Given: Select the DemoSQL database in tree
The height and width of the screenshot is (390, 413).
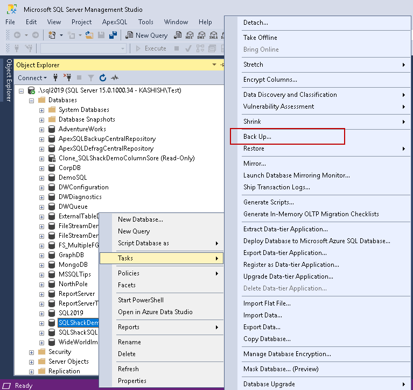Looking at the screenshot, I should 73,178.
